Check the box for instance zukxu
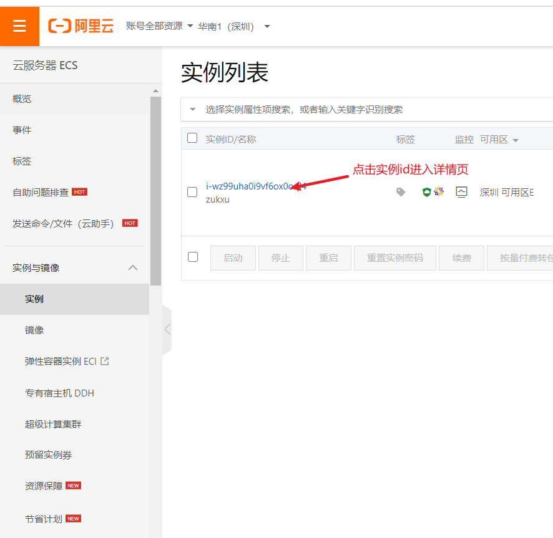Screen dimensions: 553x538 click(192, 192)
